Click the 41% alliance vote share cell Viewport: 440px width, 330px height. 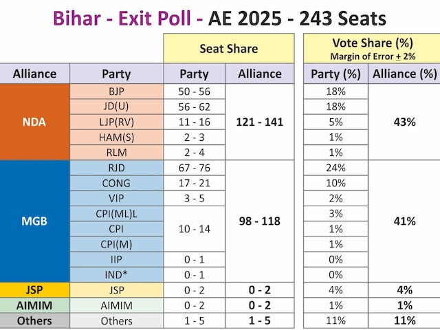point(404,221)
